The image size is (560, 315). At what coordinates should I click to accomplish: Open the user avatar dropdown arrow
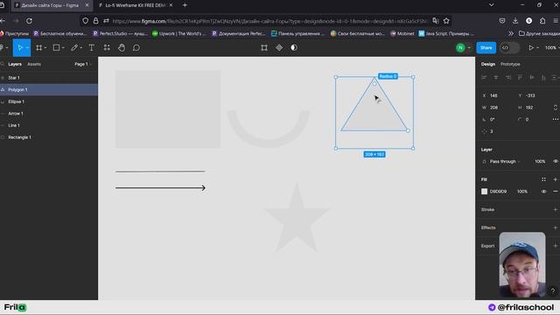469,48
